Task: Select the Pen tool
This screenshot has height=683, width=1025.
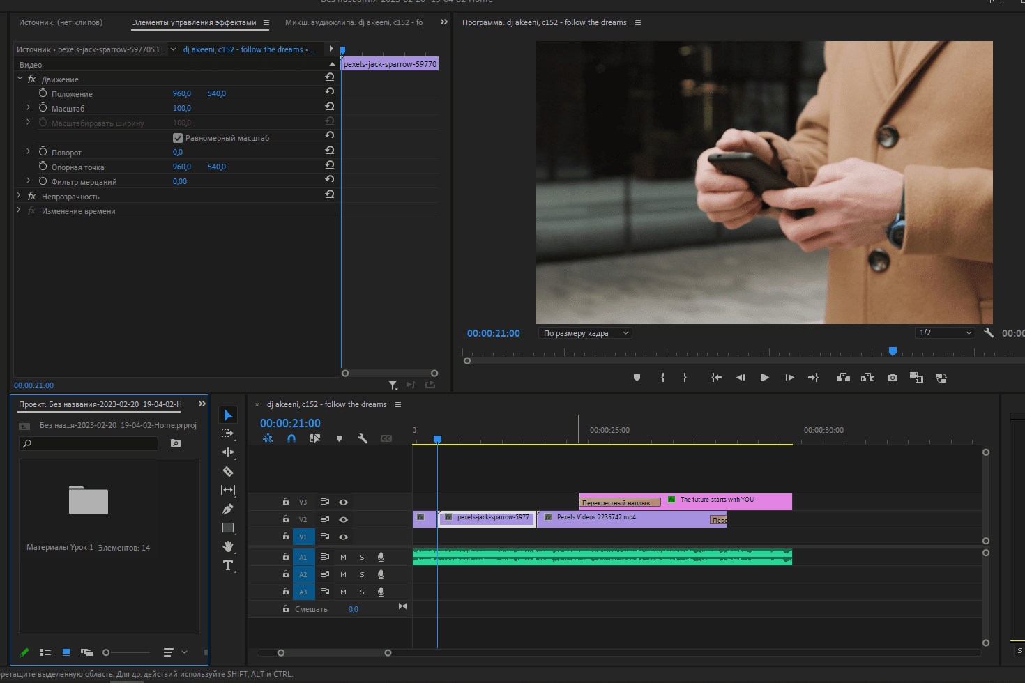Action: coord(228,509)
